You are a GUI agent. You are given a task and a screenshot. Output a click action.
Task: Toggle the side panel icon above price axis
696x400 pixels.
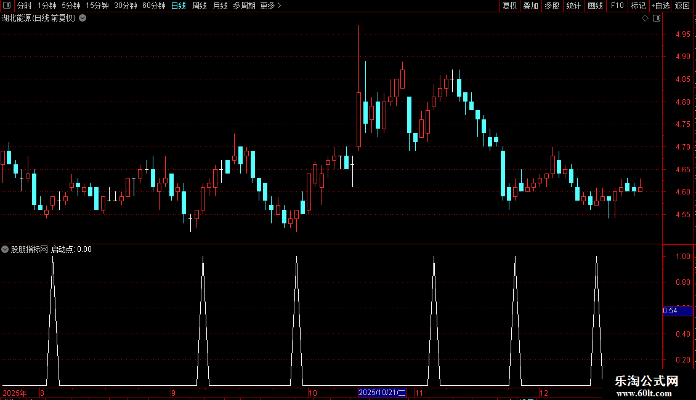click(x=657, y=18)
